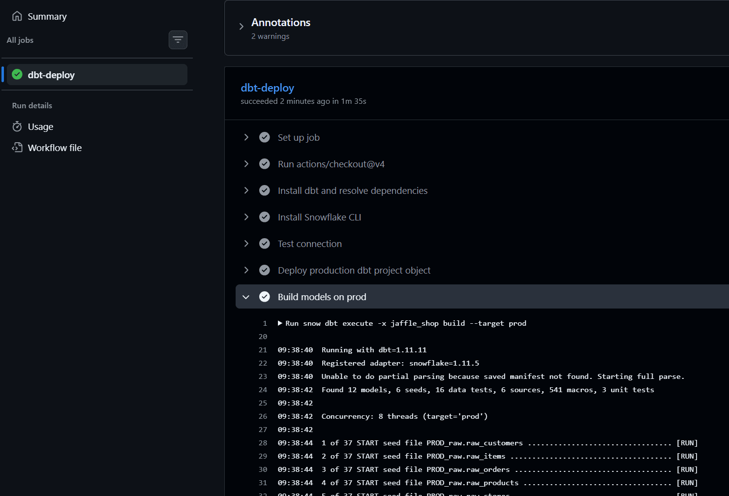Viewport: 729px width, 496px height.
Task: Open the Workflow file link
Action: (55, 148)
